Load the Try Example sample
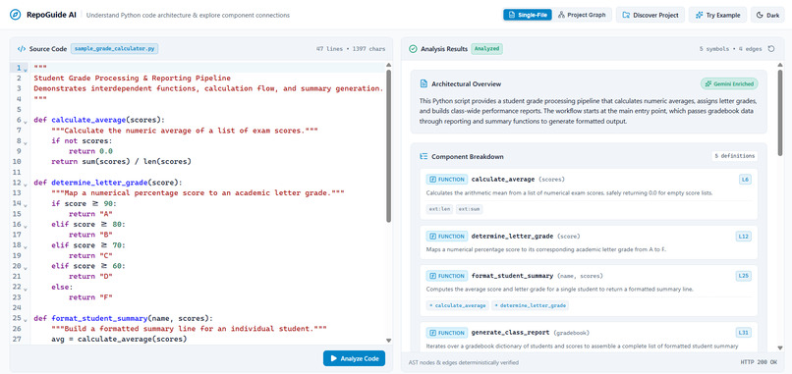This screenshot has width=792, height=374. [x=717, y=15]
